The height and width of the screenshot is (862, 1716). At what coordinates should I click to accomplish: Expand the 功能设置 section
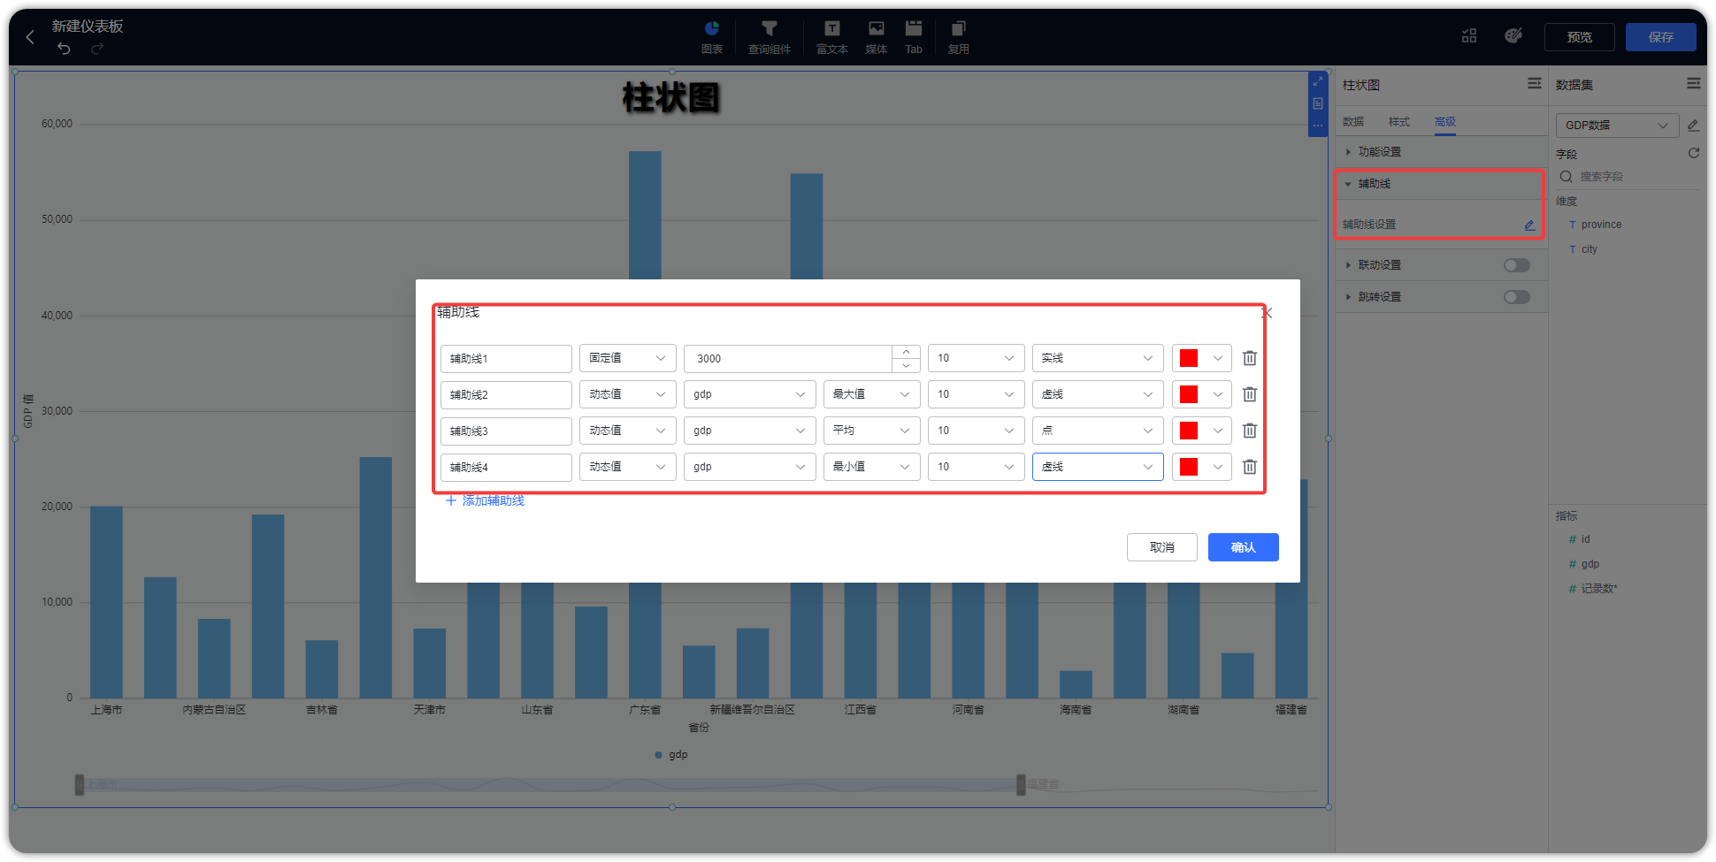click(x=1440, y=152)
